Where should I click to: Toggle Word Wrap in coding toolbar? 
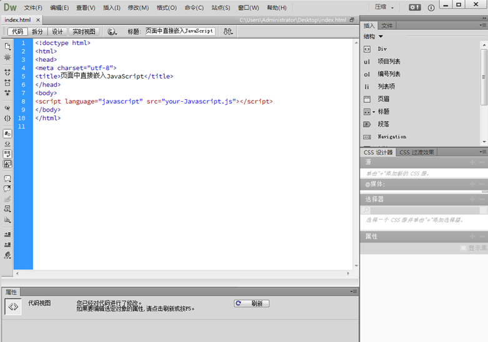pos(7,154)
